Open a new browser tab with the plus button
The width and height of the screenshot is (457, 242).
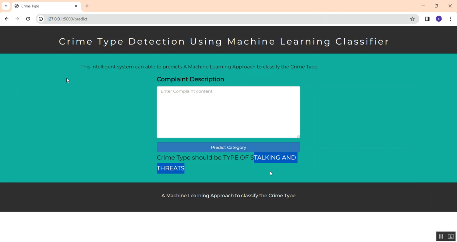[x=87, y=6]
